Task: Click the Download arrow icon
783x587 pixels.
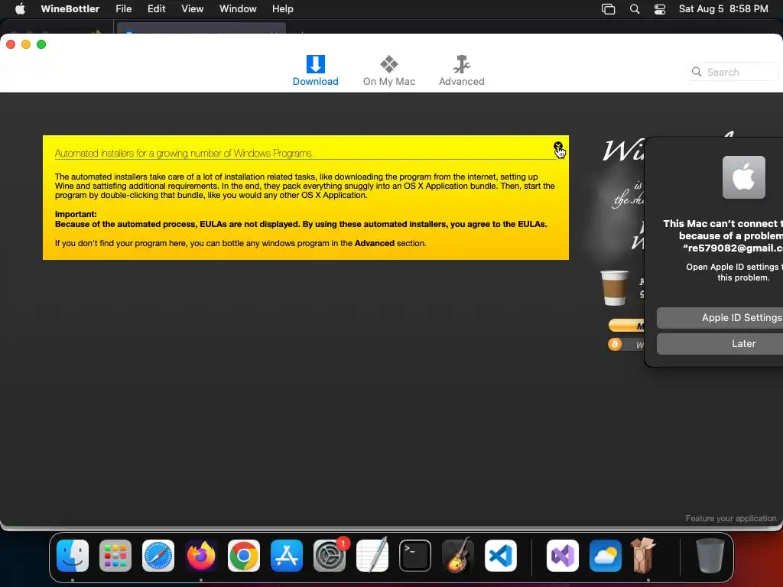Action: click(315, 64)
